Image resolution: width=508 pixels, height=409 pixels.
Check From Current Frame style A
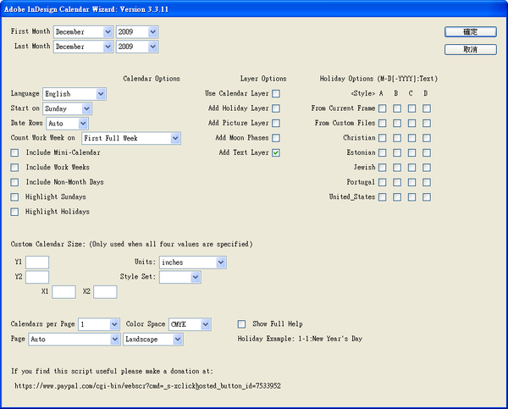click(383, 108)
